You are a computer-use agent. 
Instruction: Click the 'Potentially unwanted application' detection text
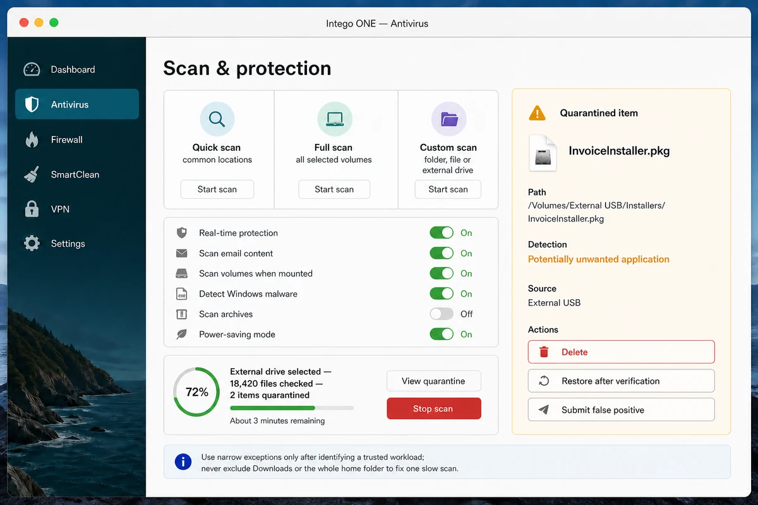pos(599,259)
